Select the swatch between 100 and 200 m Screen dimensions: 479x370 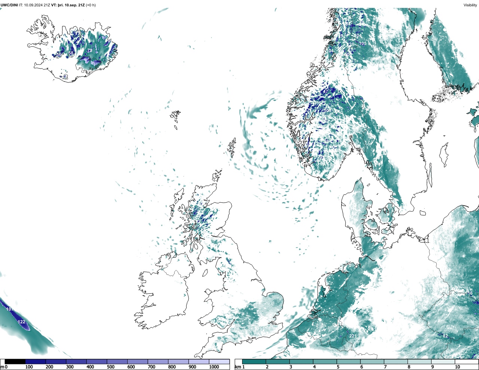[36, 362]
